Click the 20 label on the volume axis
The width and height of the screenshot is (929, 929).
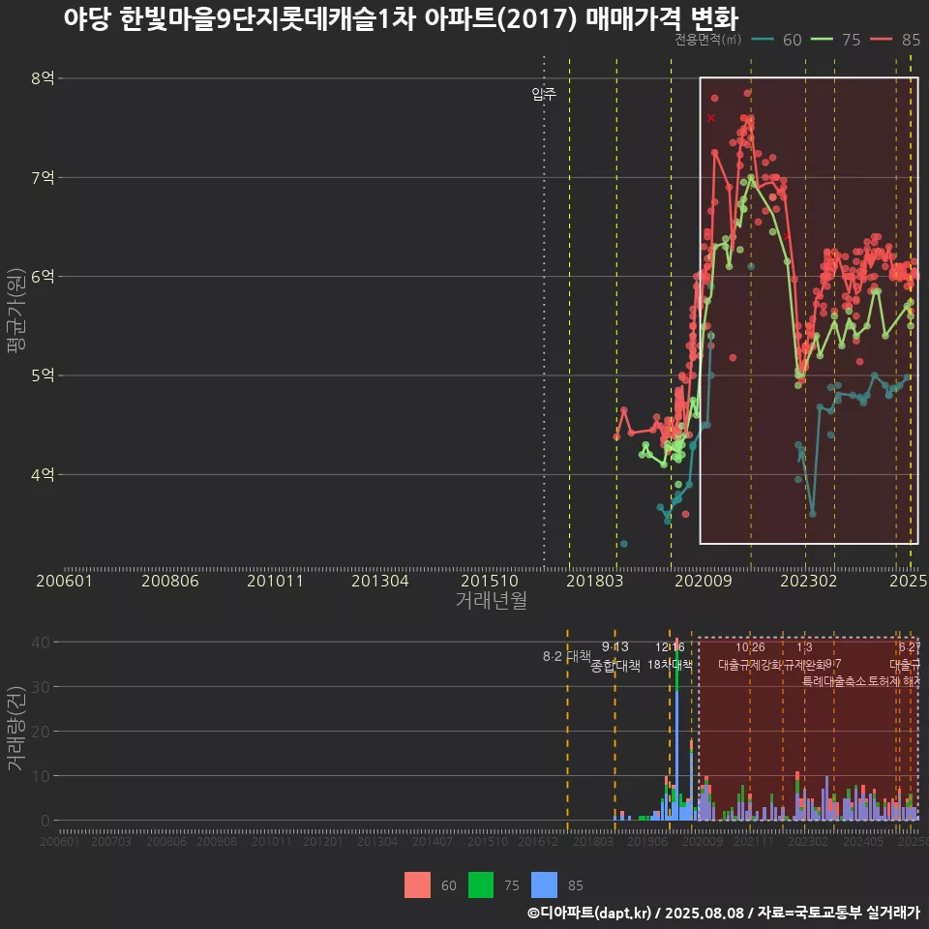[x=41, y=732]
